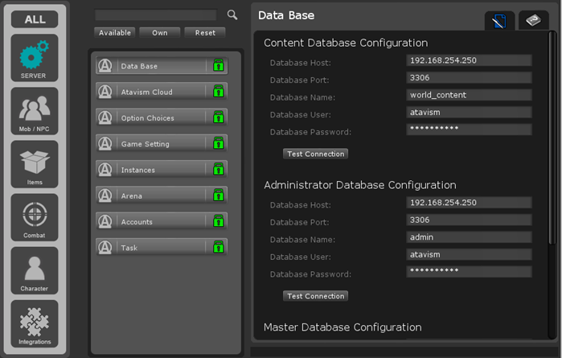Click the green lock on Atavism Cloud
Image resolution: width=562 pixels, height=358 pixels.
pos(218,93)
